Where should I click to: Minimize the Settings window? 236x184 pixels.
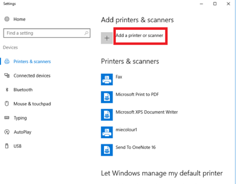[202, 4]
